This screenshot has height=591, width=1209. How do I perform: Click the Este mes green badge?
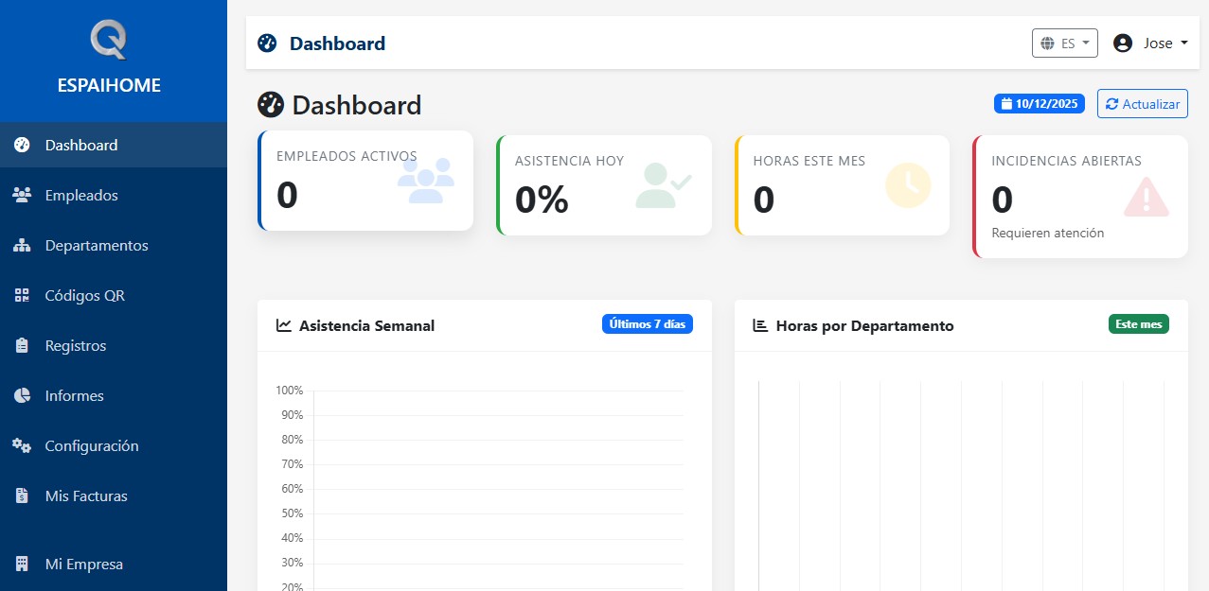[x=1138, y=323]
